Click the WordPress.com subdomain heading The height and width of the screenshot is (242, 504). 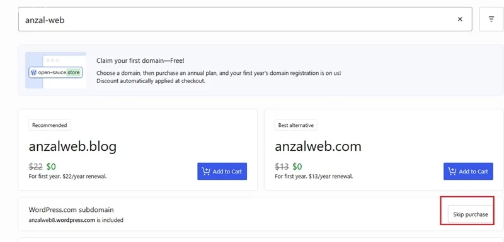pos(71,209)
